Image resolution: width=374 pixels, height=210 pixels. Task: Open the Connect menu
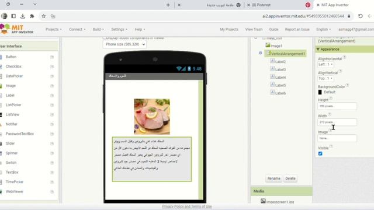click(x=77, y=29)
